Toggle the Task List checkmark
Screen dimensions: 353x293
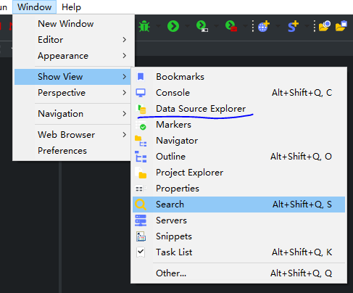pos(141,252)
